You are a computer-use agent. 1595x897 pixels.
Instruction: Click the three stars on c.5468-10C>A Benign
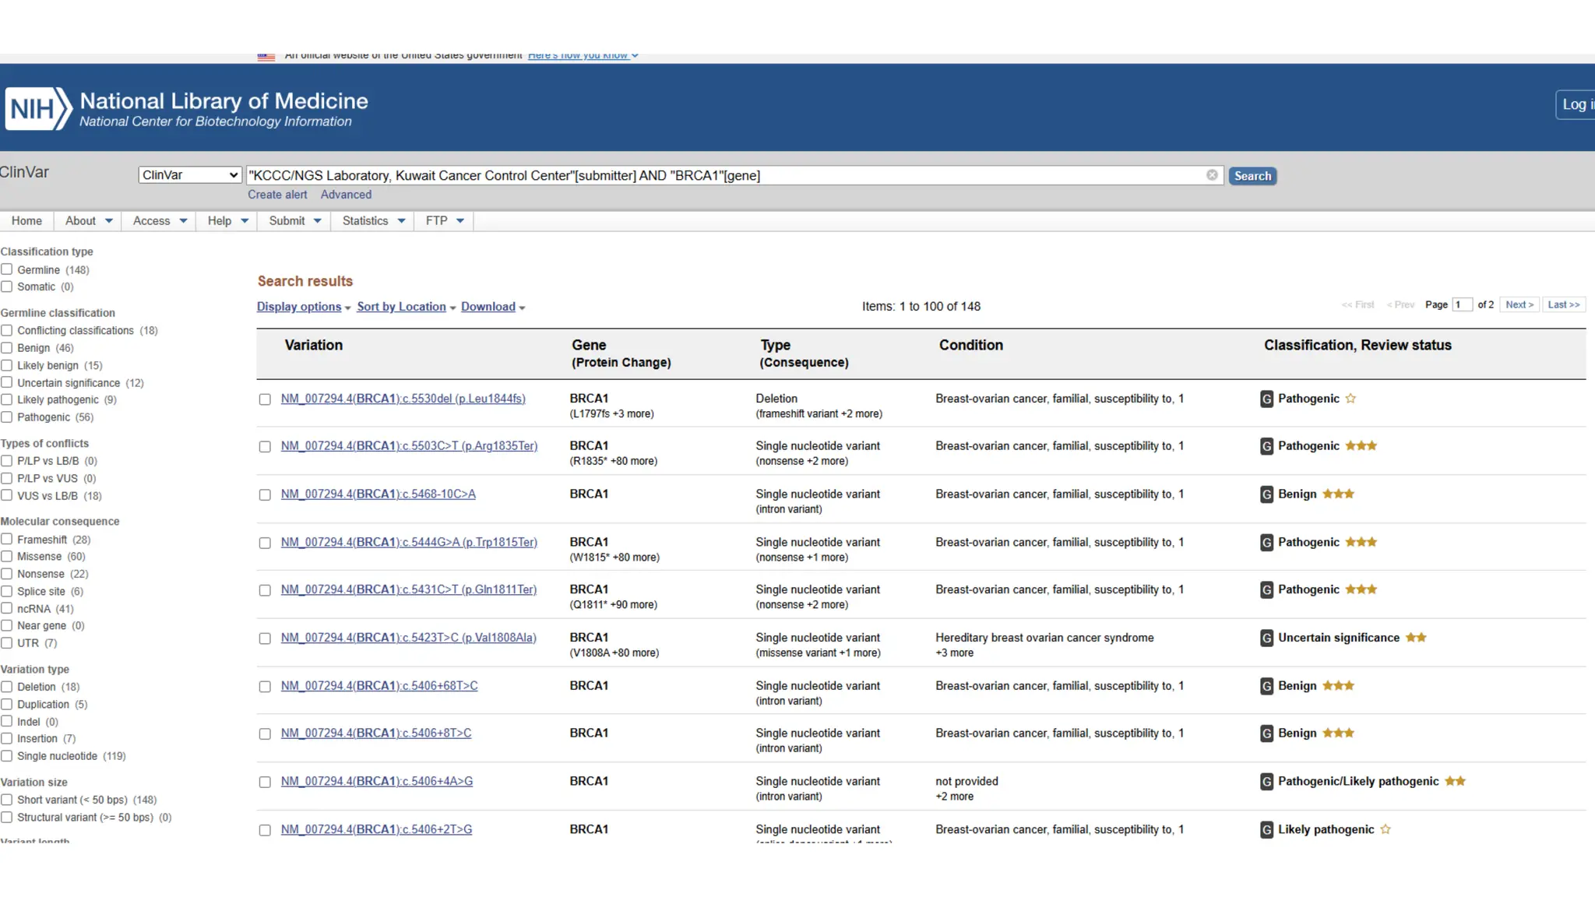coord(1338,494)
